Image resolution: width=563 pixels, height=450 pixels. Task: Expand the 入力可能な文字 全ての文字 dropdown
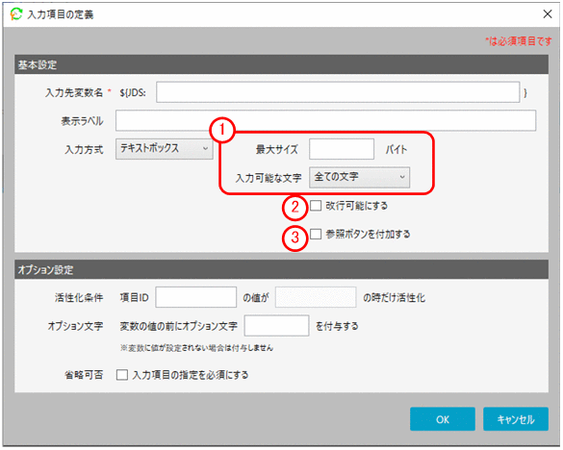(x=359, y=177)
